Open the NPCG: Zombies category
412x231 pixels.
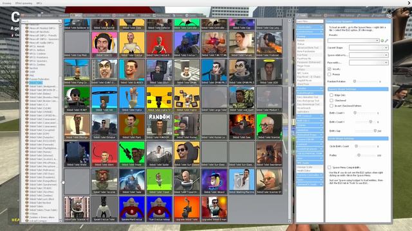38,64
